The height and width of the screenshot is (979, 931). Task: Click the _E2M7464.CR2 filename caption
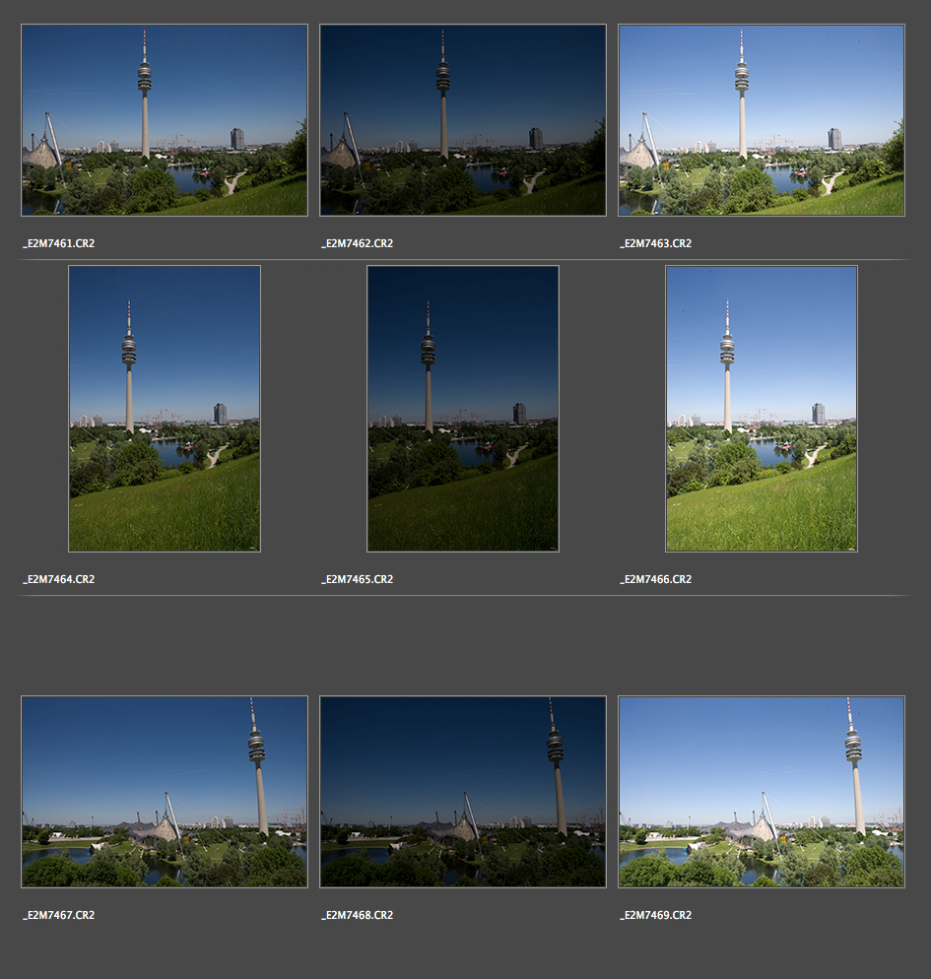tap(59, 579)
